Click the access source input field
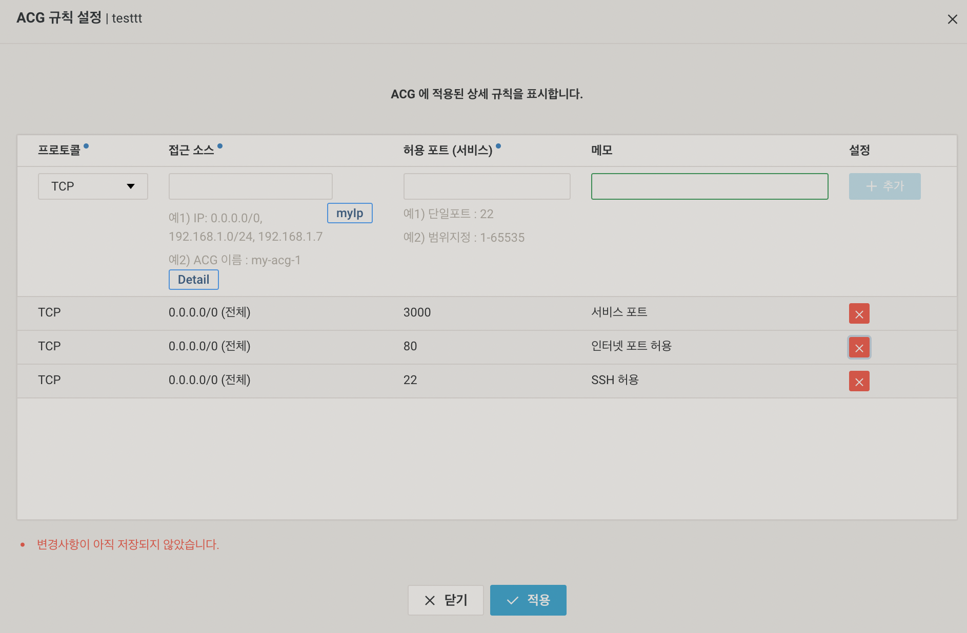The height and width of the screenshot is (633, 967). point(250,186)
